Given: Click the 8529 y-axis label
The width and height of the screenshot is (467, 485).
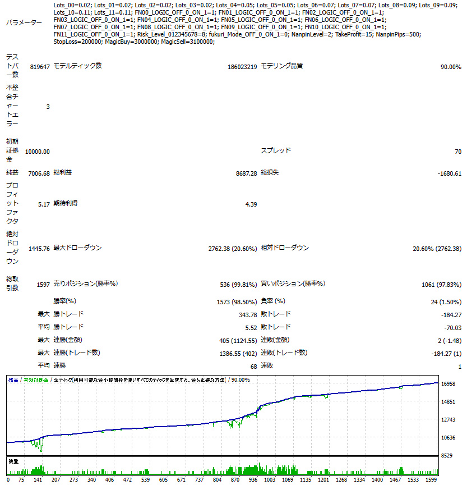Looking at the screenshot, I should tap(447, 456).
